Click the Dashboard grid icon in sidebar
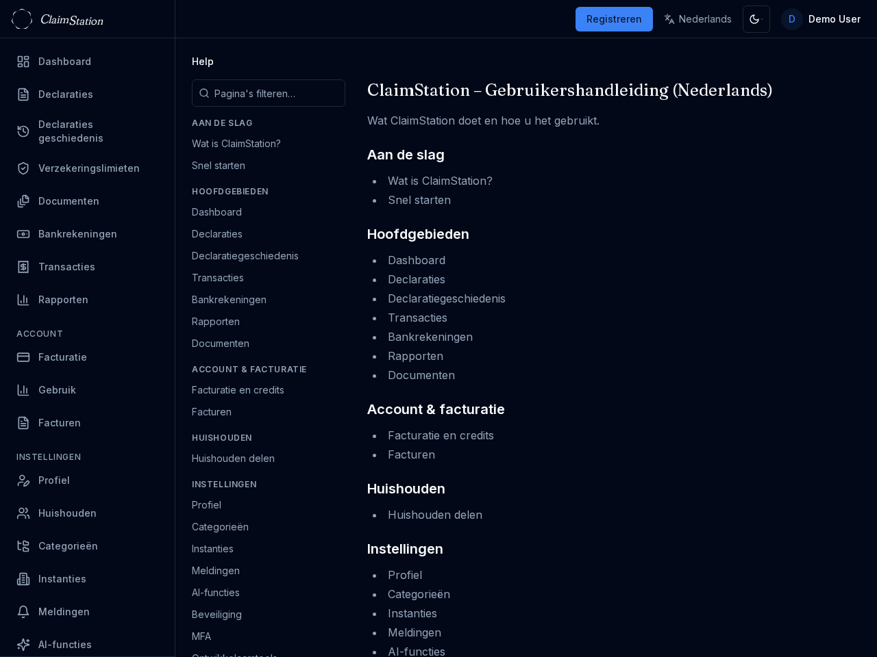Image resolution: width=877 pixels, height=657 pixels. pyautogui.click(x=23, y=62)
